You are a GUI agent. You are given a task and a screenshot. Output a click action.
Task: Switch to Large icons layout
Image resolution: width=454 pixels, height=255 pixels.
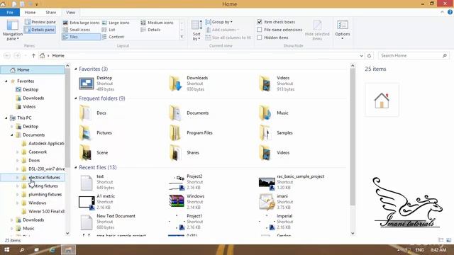[116, 23]
